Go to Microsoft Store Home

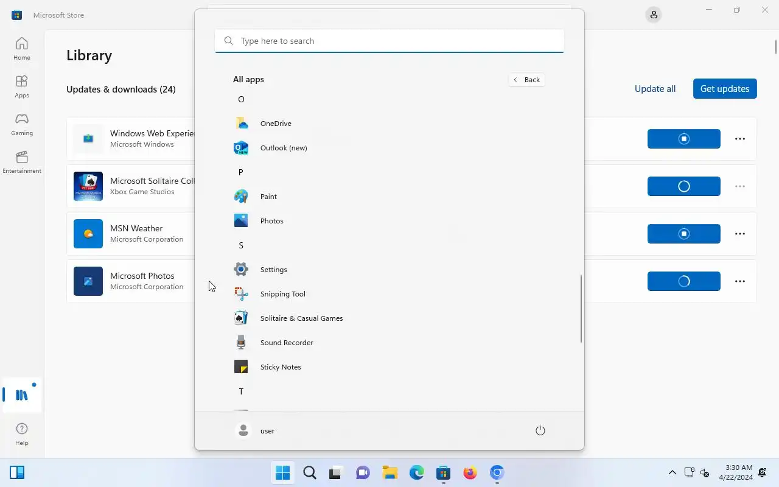click(x=22, y=49)
